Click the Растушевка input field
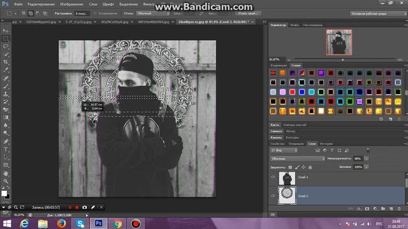The image size is (408, 229). coord(82,13)
